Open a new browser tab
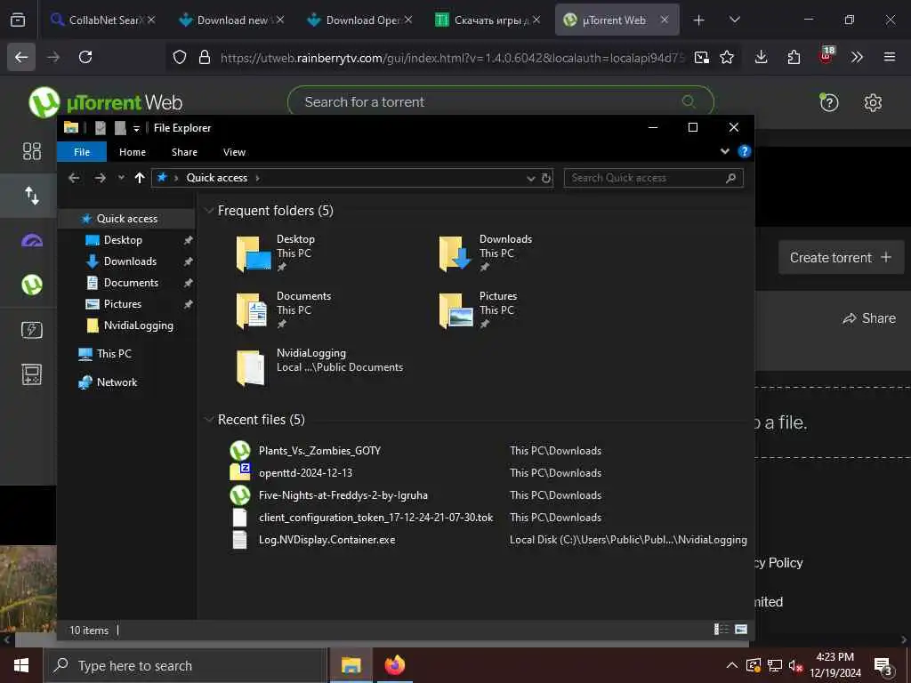The image size is (911, 683). point(698,20)
